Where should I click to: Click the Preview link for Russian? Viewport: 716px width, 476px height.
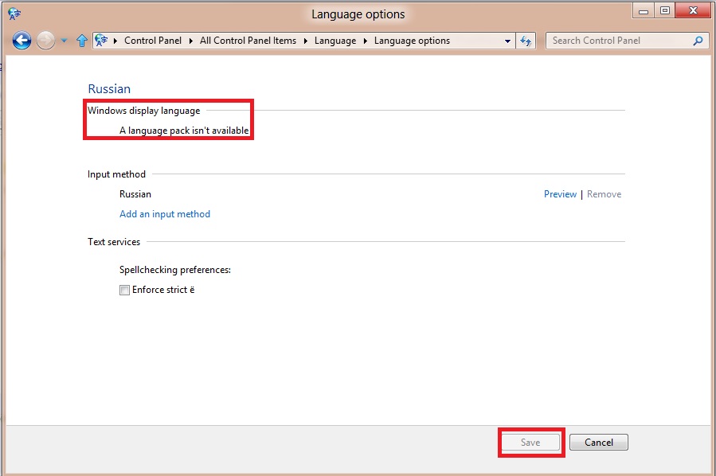(x=560, y=194)
